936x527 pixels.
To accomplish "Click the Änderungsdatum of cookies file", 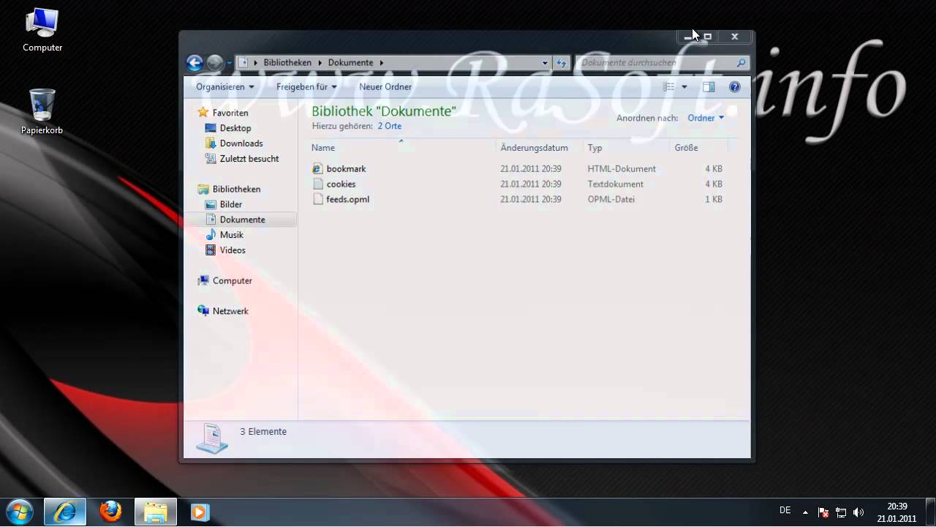I will (531, 184).
